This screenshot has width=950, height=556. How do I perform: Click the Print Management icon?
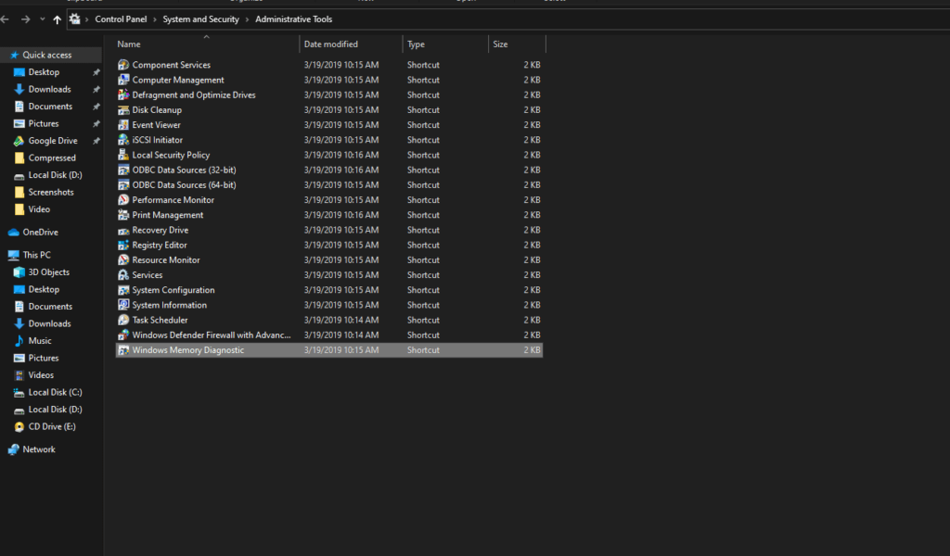pyautogui.click(x=123, y=215)
